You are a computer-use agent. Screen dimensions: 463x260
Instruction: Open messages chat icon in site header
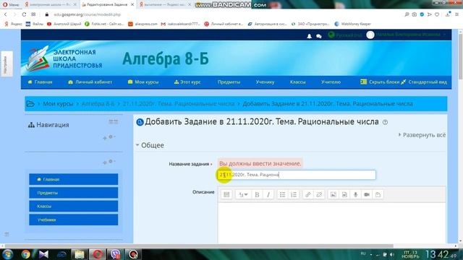point(318,36)
